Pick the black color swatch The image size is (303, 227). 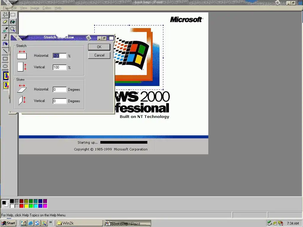click(12, 201)
